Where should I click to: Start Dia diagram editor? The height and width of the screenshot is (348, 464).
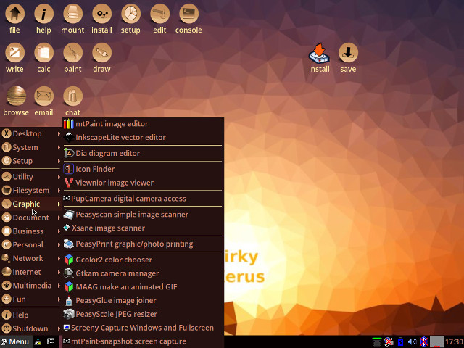(143, 153)
